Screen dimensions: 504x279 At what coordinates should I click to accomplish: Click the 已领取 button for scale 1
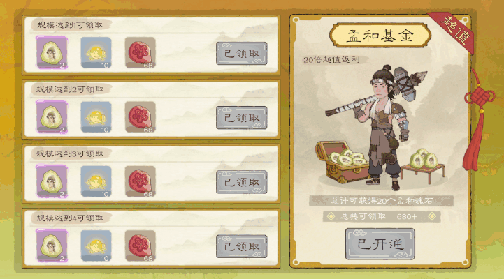242,53
